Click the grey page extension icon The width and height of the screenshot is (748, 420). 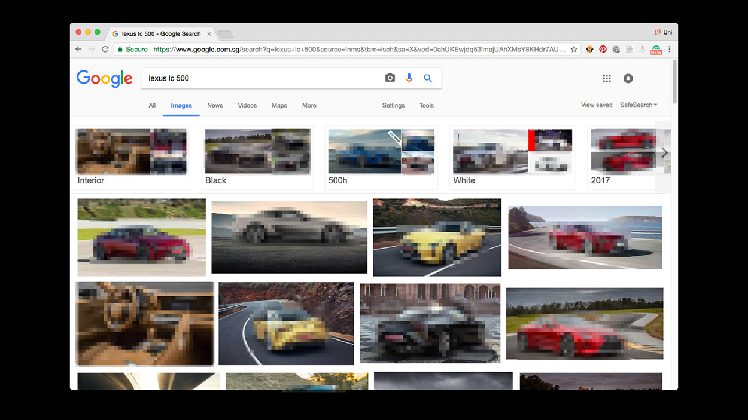(630, 49)
